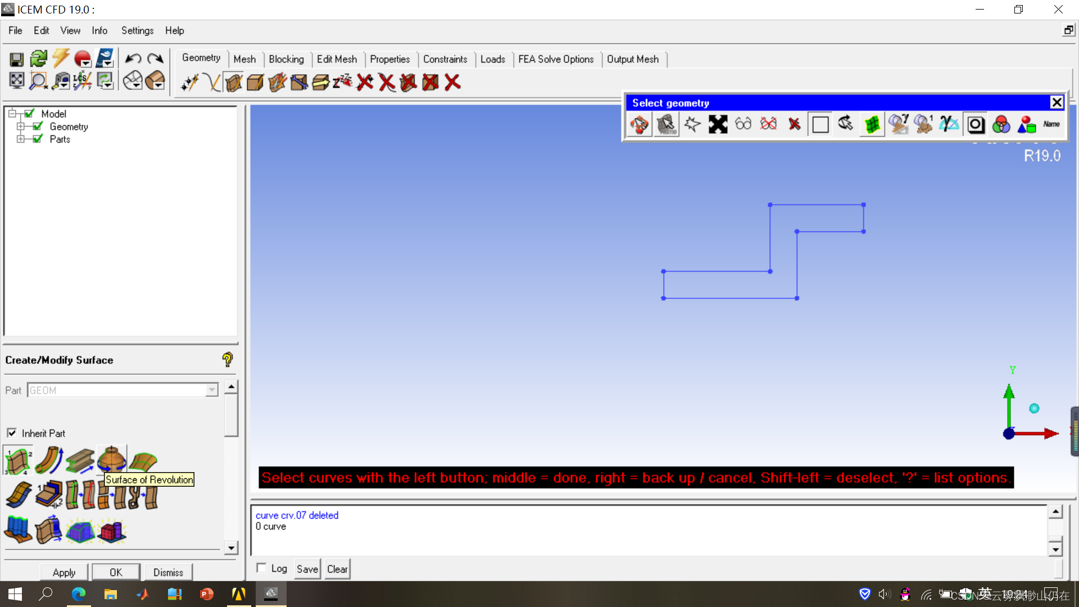Select all entities in Select geometry toolbar
Image resolution: width=1079 pixels, height=607 pixels.
[x=718, y=124]
